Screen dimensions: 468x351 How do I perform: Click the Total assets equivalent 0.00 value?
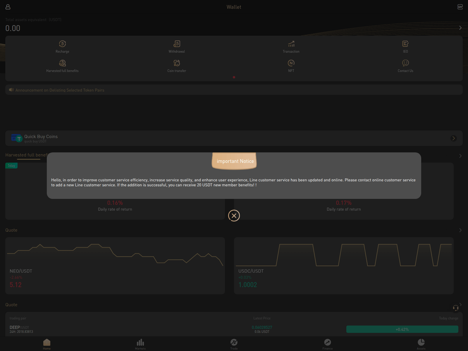pos(13,28)
